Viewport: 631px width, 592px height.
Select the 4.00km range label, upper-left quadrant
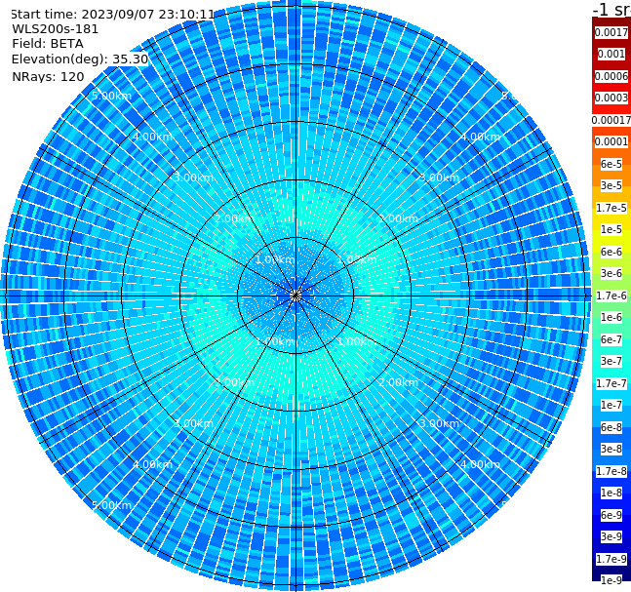152,137
